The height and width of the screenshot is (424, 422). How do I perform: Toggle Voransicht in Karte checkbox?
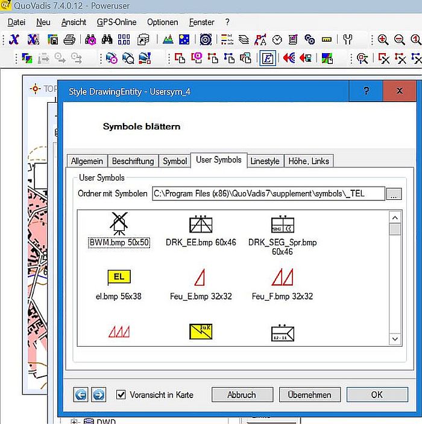[121, 394]
